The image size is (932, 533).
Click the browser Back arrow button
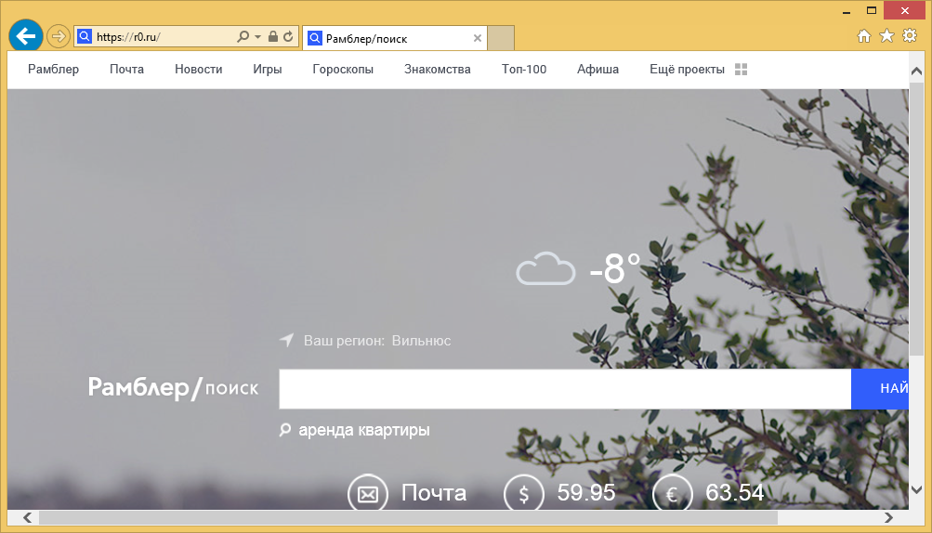pyautogui.click(x=25, y=36)
